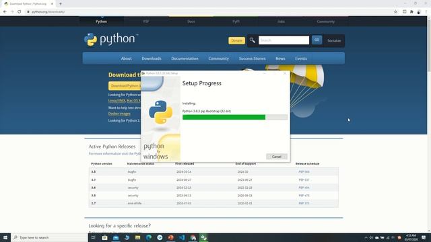
Task: Click the python logo on the website
Action: click(110, 40)
